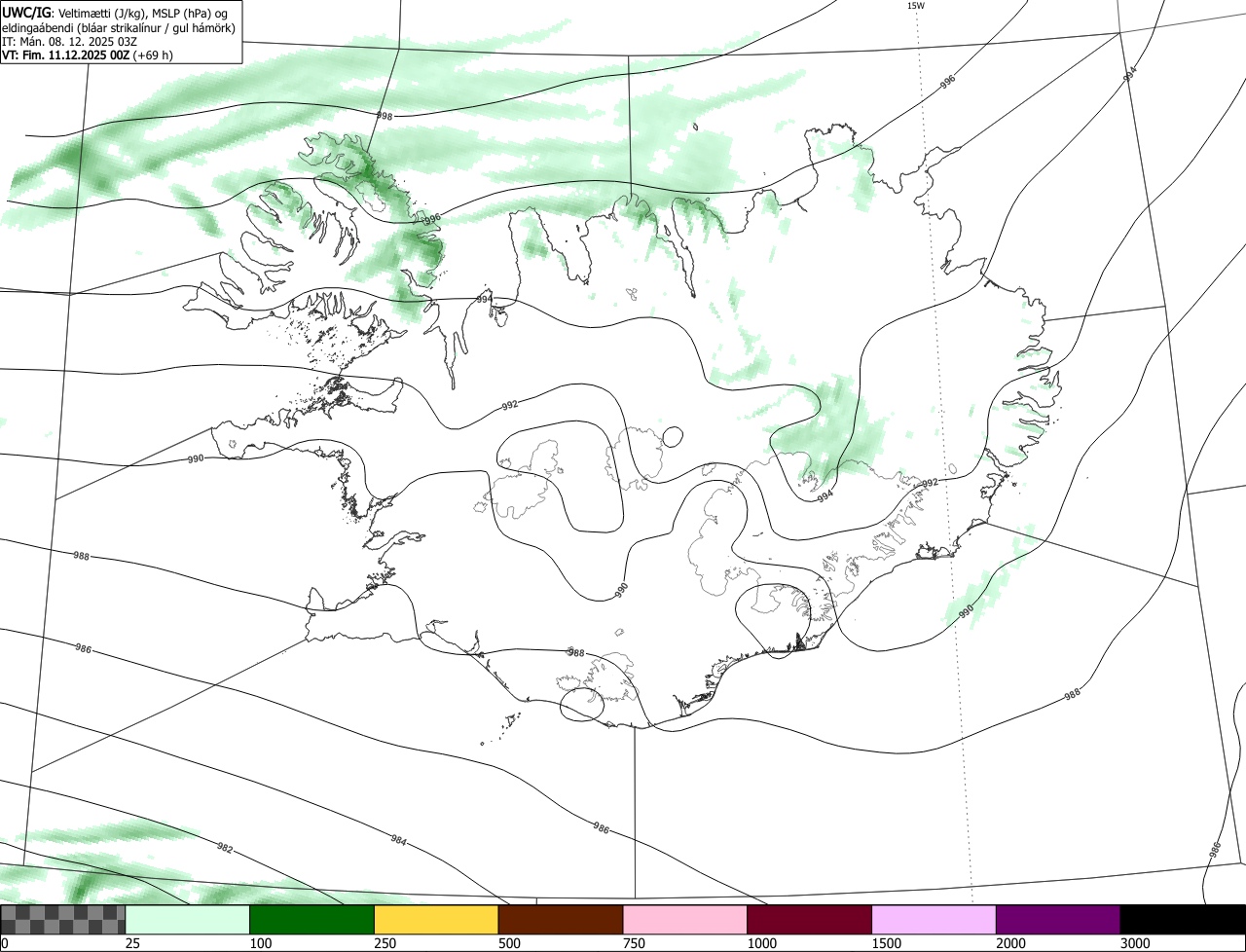Image resolution: width=1246 pixels, height=952 pixels.
Task: Click the 'eldingaábendi (bláar strikalínur / gul hámörk)' line
Action: (119, 27)
